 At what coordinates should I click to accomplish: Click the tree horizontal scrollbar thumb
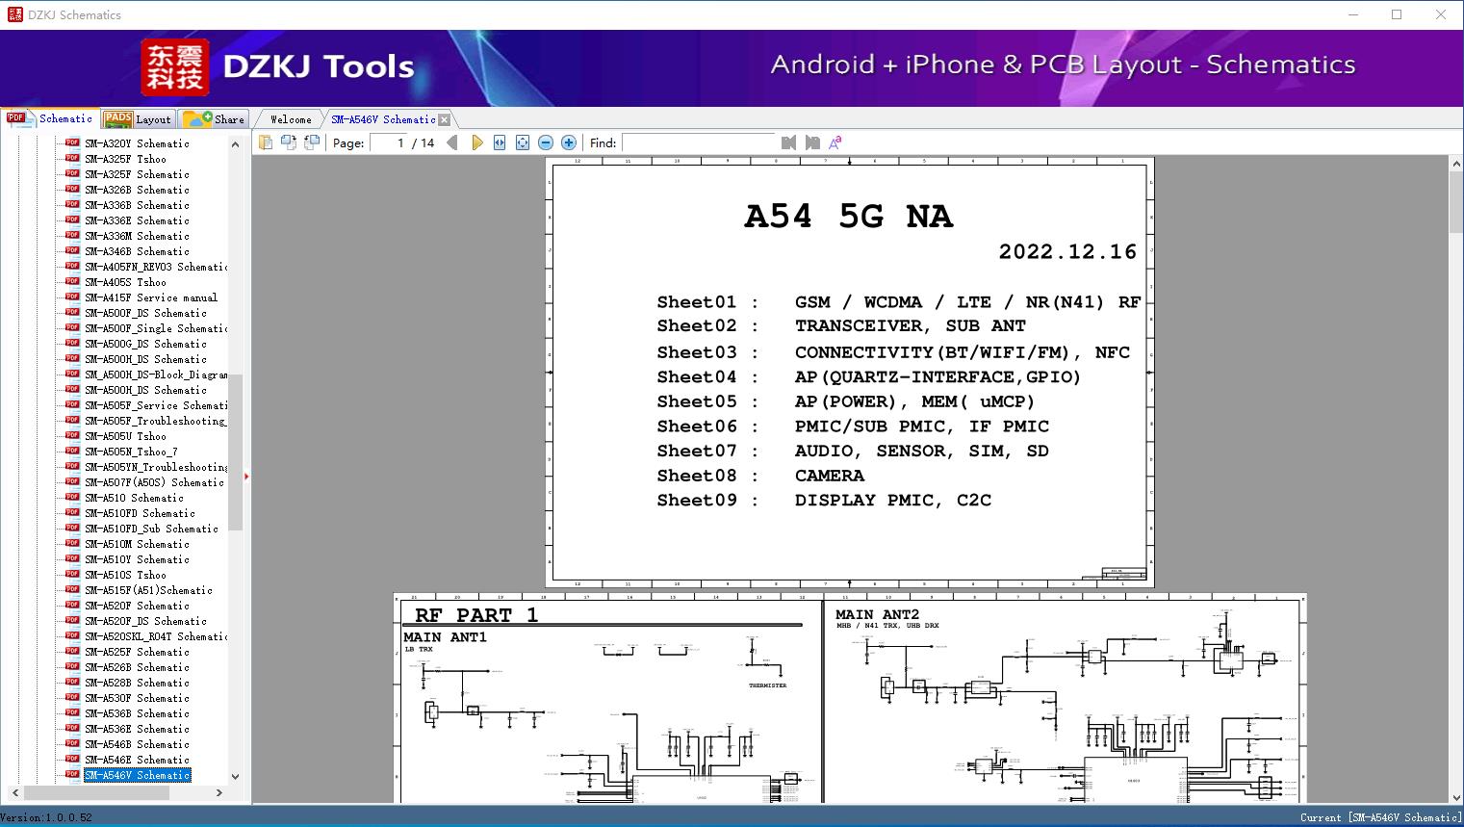pos(95,792)
